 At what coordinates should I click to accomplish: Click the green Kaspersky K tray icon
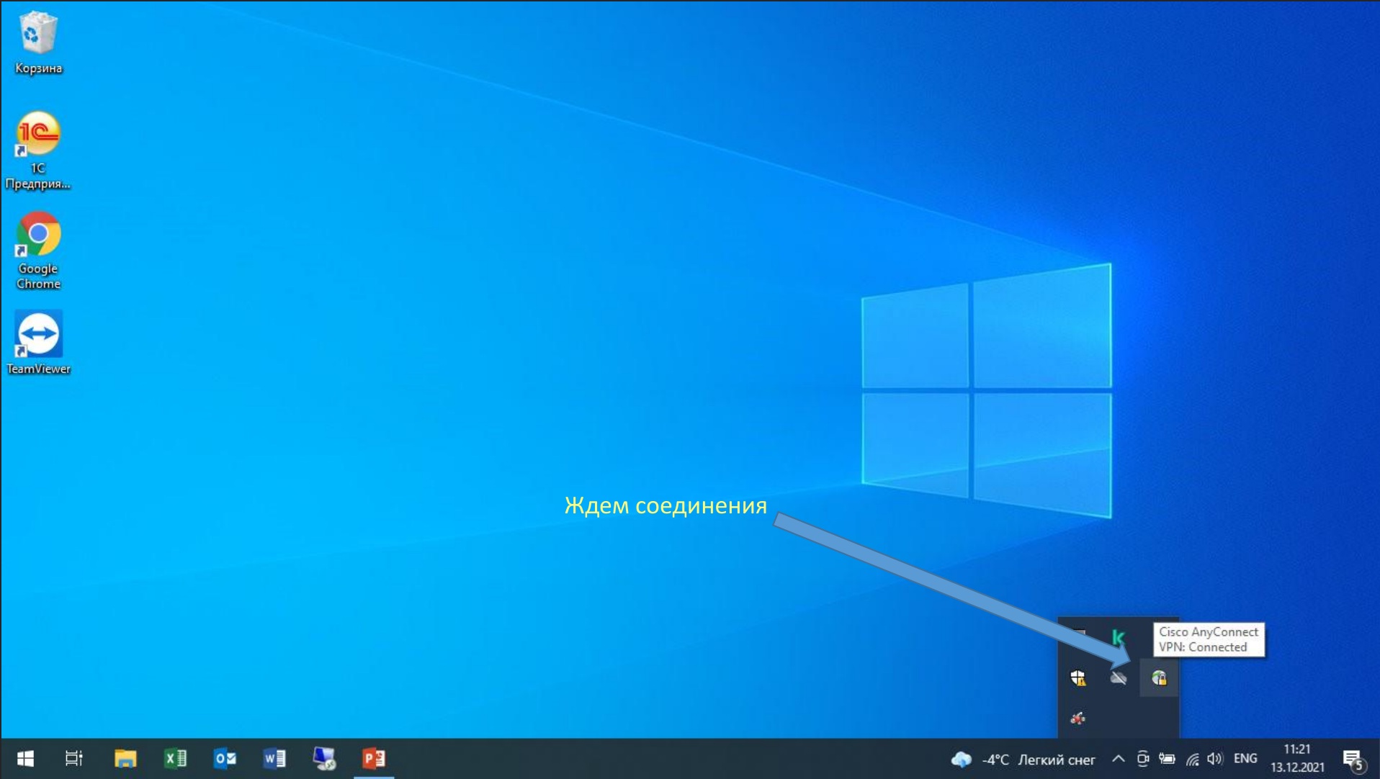tap(1118, 637)
